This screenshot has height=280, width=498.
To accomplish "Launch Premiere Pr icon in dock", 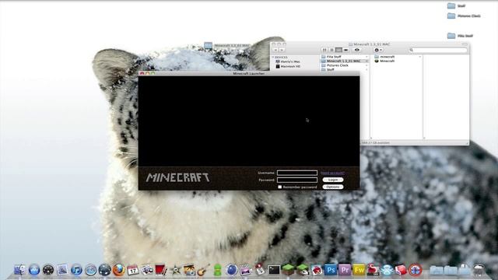I will (x=345, y=270).
